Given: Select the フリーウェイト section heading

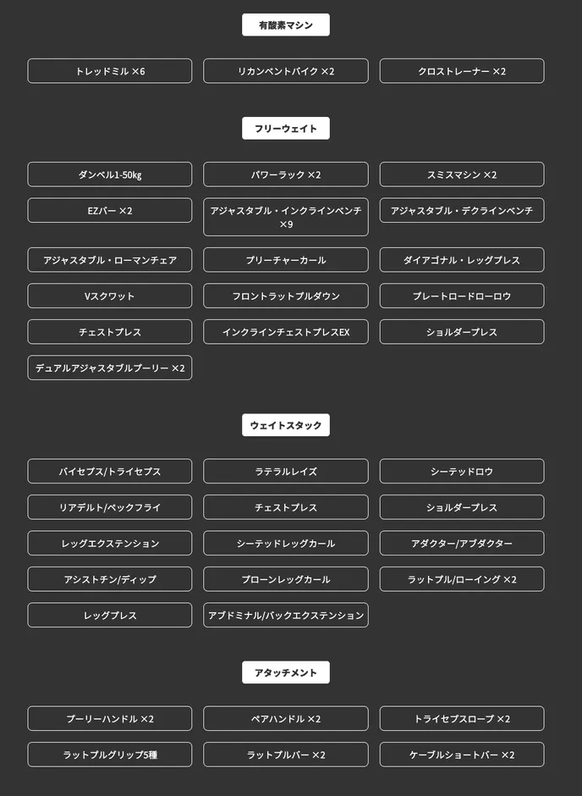Looking at the screenshot, I should click(x=285, y=129).
